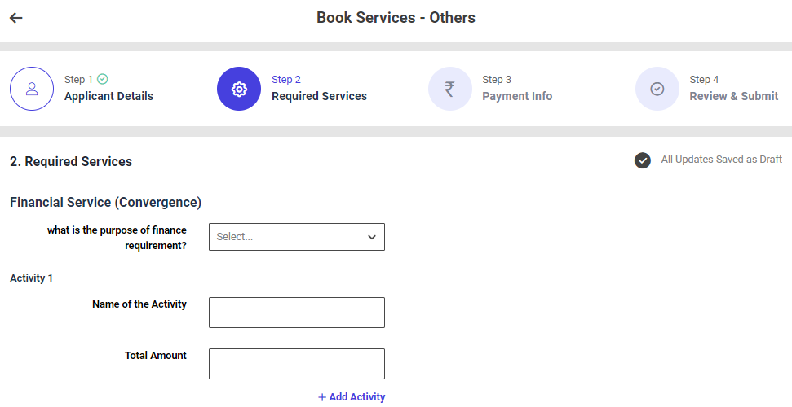Image resolution: width=792 pixels, height=407 pixels.
Task: Click into the Total Amount input box
Action: [x=296, y=364]
